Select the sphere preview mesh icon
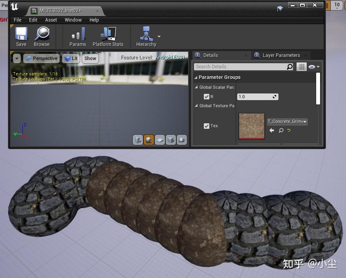This screenshot has width=346, height=278. coord(148,140)
